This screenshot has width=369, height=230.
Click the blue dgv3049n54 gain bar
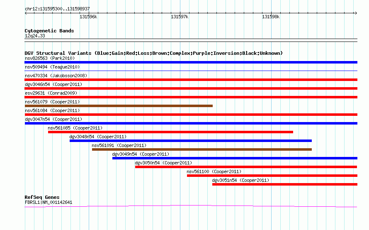[x=235, y=158]
